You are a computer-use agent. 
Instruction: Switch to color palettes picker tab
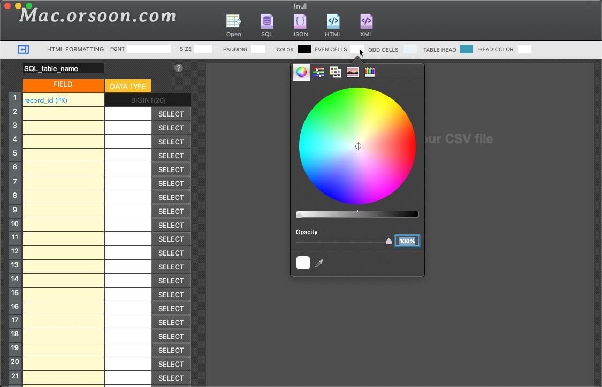tap(335, 72)
